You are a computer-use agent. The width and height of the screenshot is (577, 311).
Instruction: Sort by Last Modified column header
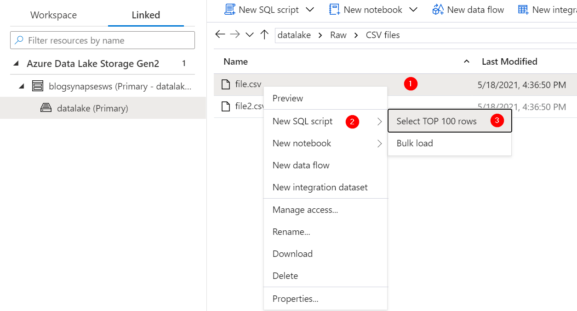(509, 61)
